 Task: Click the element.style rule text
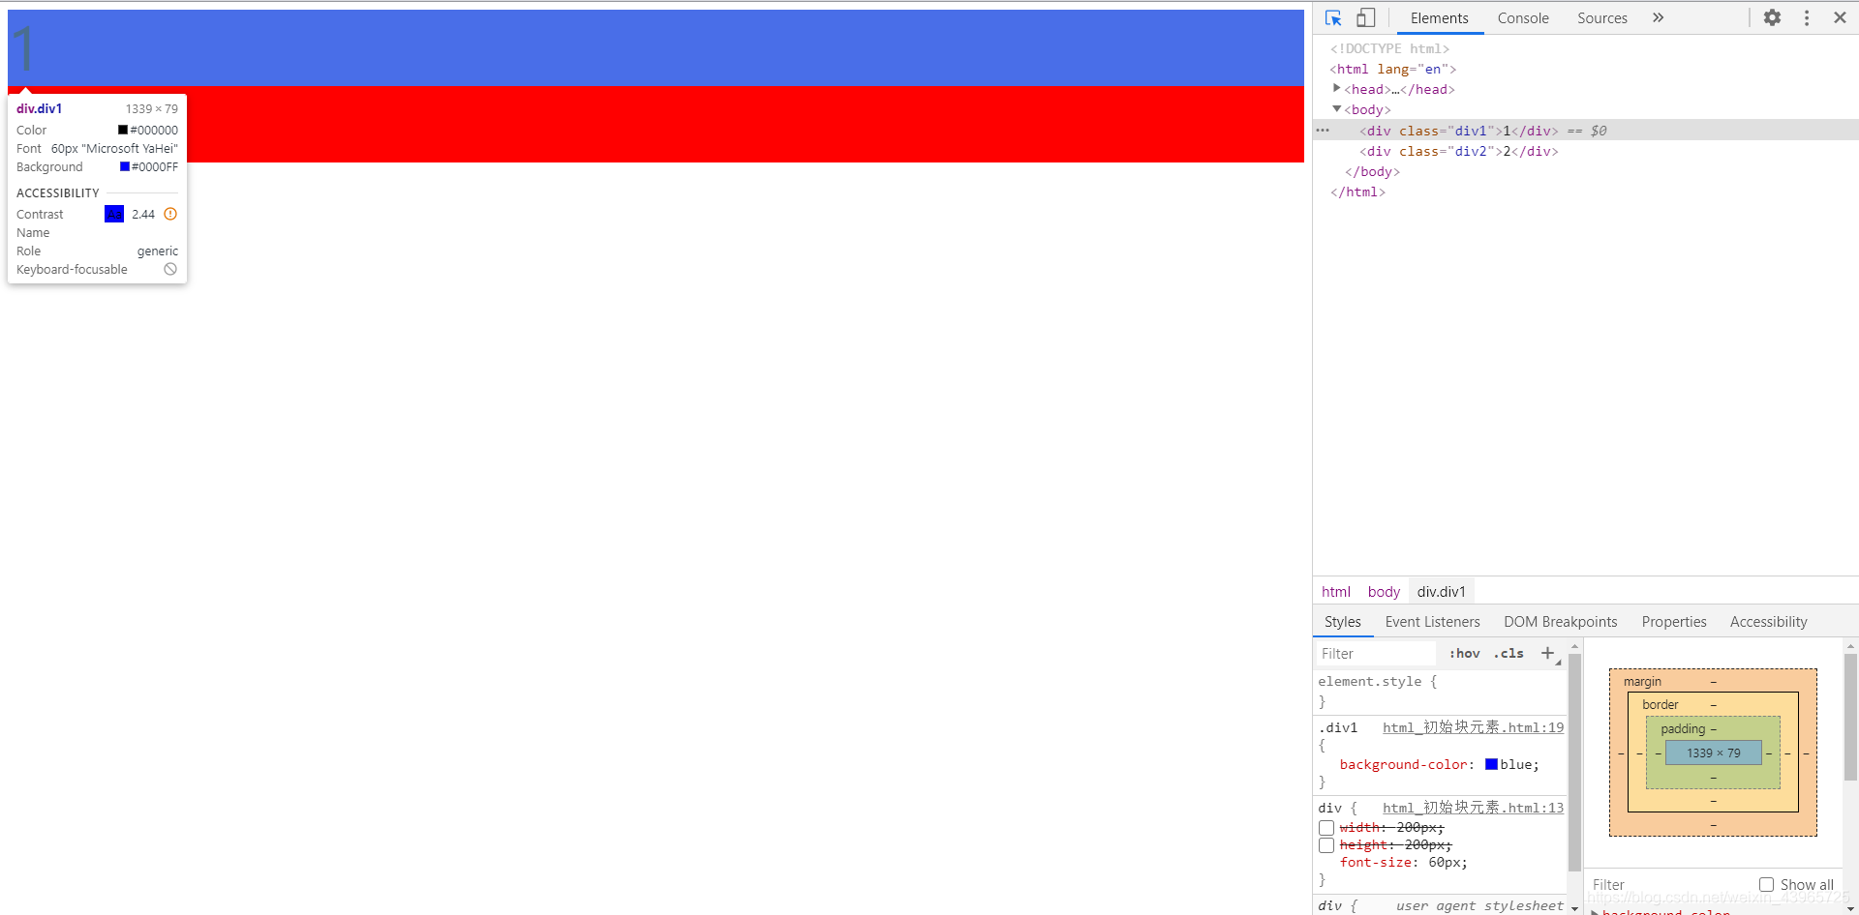coord(1377,681)
